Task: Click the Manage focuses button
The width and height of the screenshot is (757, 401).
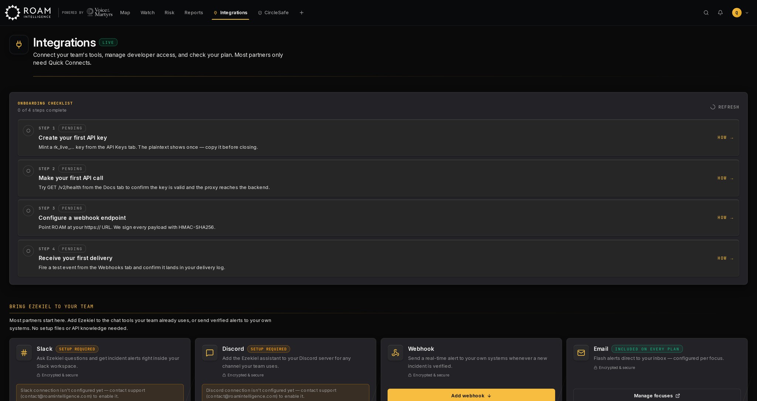Action: click(657, 395)
